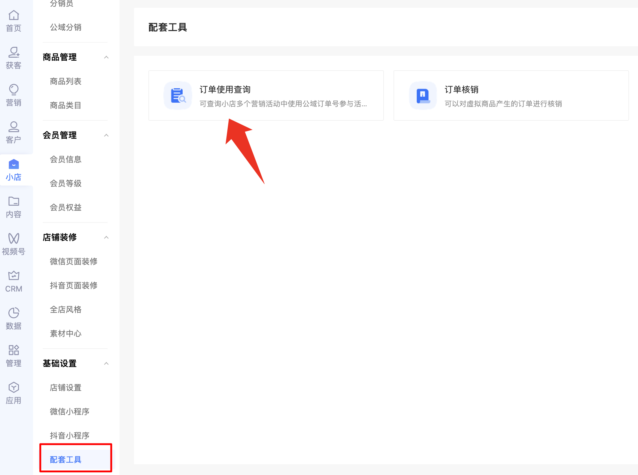
Task: Go to 抖音页面装修
Action: [74, 286]
